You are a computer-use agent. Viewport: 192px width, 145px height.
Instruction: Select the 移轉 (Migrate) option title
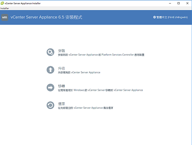61,86
